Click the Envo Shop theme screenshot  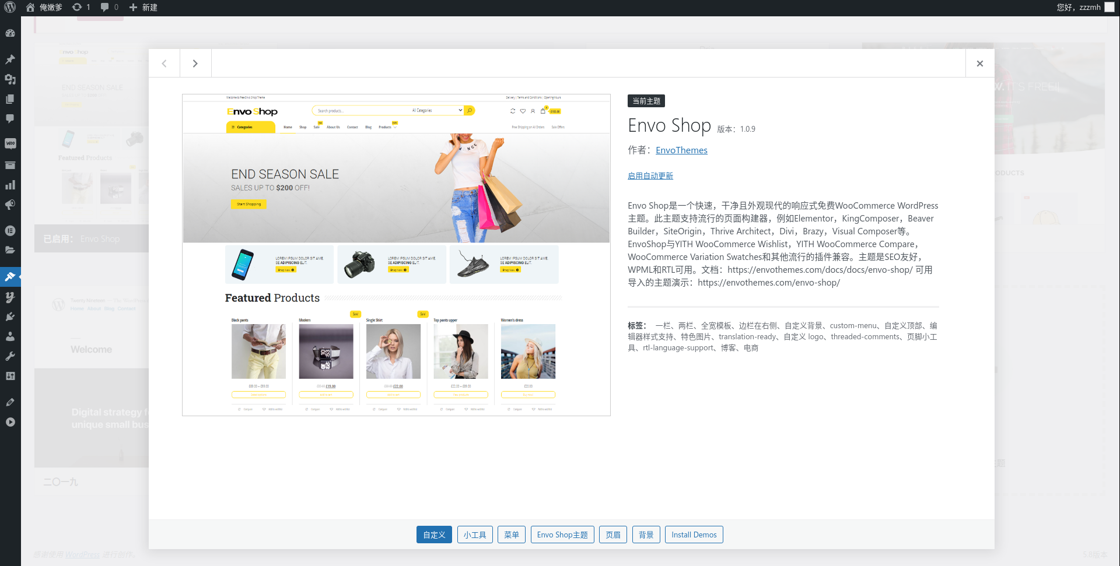pyautogui.click(x=396, y=255)
